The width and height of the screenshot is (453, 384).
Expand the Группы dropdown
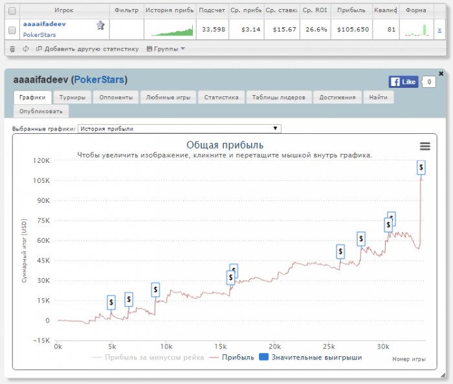point(166,48)
